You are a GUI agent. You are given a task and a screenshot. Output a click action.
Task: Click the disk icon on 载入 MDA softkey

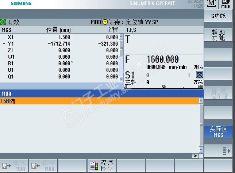pos(6,166)
